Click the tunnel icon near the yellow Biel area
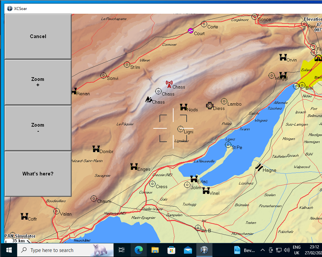322x257 pixels. tap(318, 58)
